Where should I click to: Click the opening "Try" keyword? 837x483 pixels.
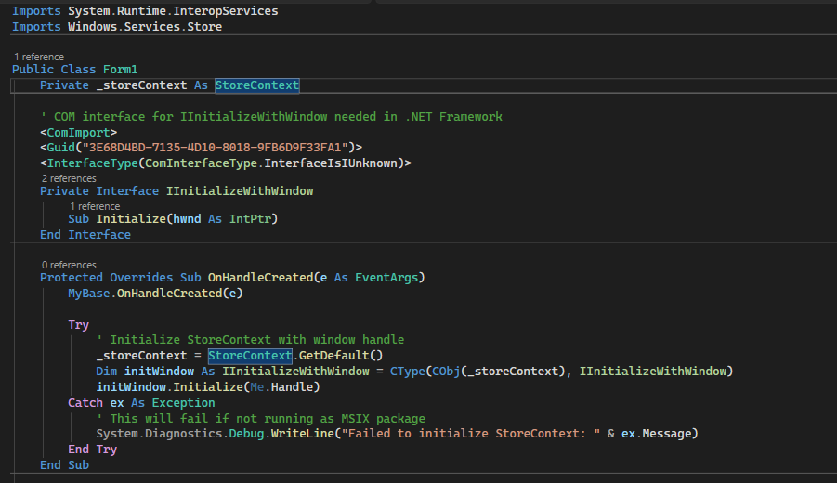tap(78, 325)
